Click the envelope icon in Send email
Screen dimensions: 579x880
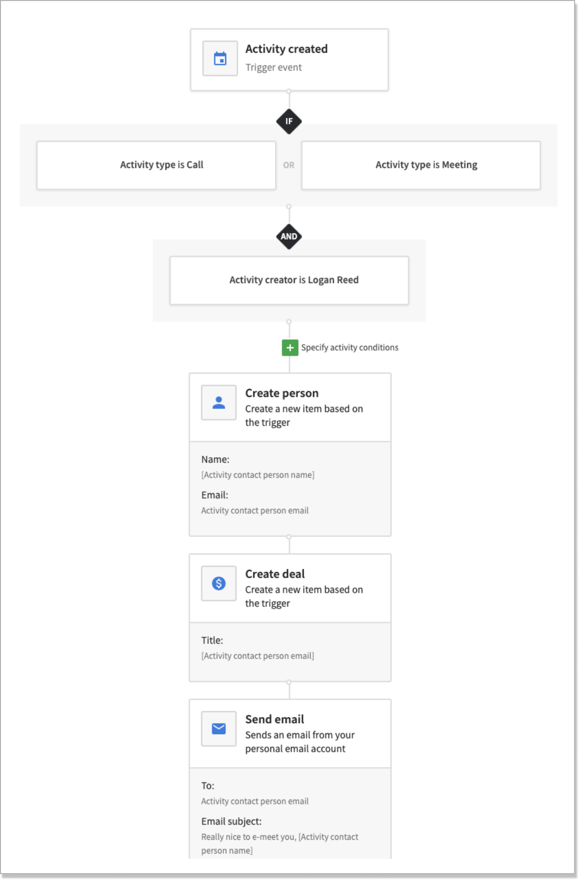(x=219, y=729)
